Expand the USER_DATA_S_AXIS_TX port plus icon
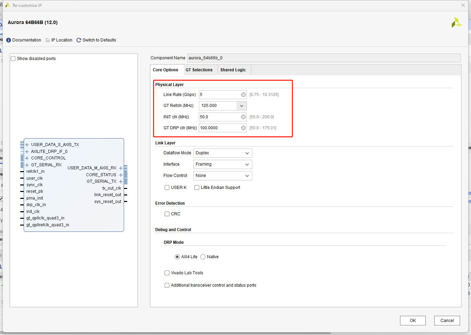The width and height of the screenshot is (471, 335). click(x=27, y=145)
